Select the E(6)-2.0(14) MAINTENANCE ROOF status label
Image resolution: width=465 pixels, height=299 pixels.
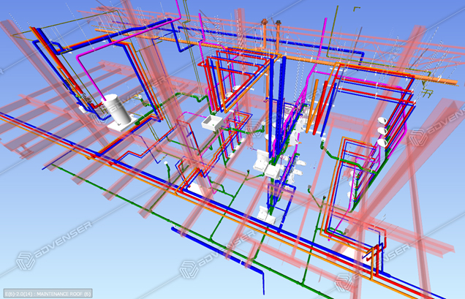coord(46,294)
